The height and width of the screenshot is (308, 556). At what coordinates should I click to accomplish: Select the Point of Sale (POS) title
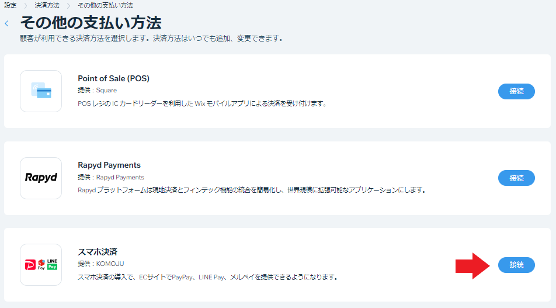(113, 78)
